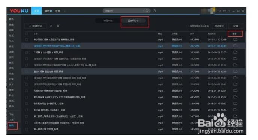Image resolution: width=258 pixels, height=140 pixels.
Task: Open folder for the 32.00MB file
Action: 235,84
